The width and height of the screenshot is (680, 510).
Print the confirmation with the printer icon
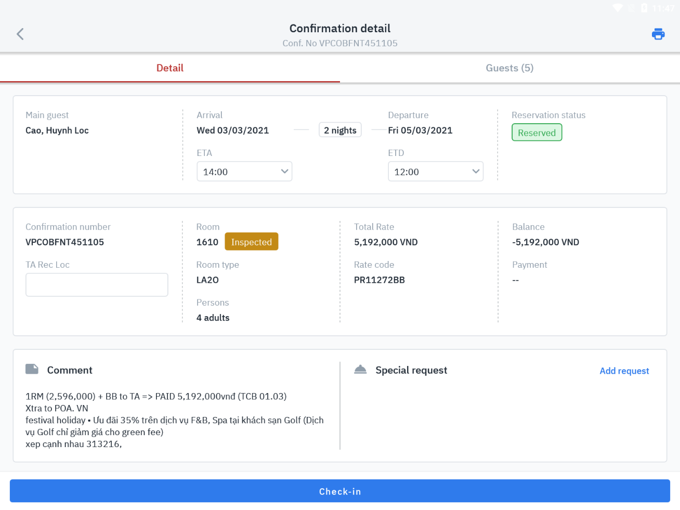(658, 34)
